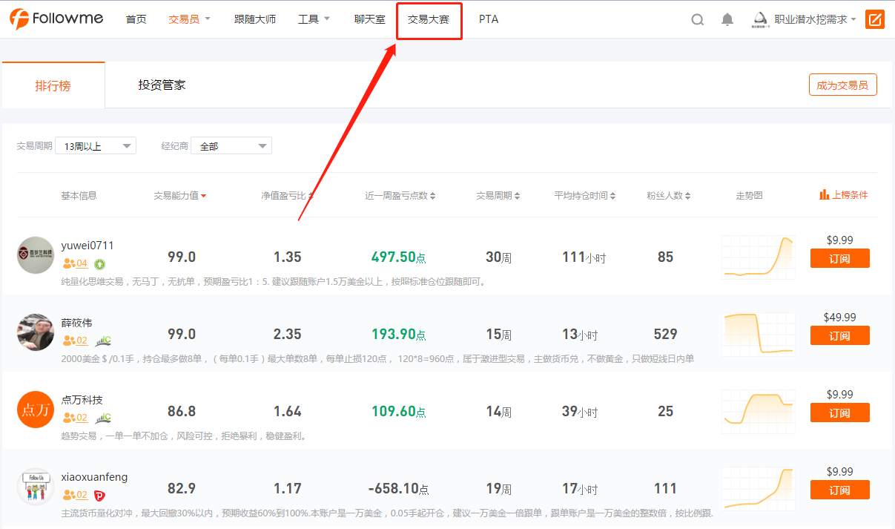Open the notification bell
Screen dimensions: 895x529
pyautogui.click(x=727, y=20)
